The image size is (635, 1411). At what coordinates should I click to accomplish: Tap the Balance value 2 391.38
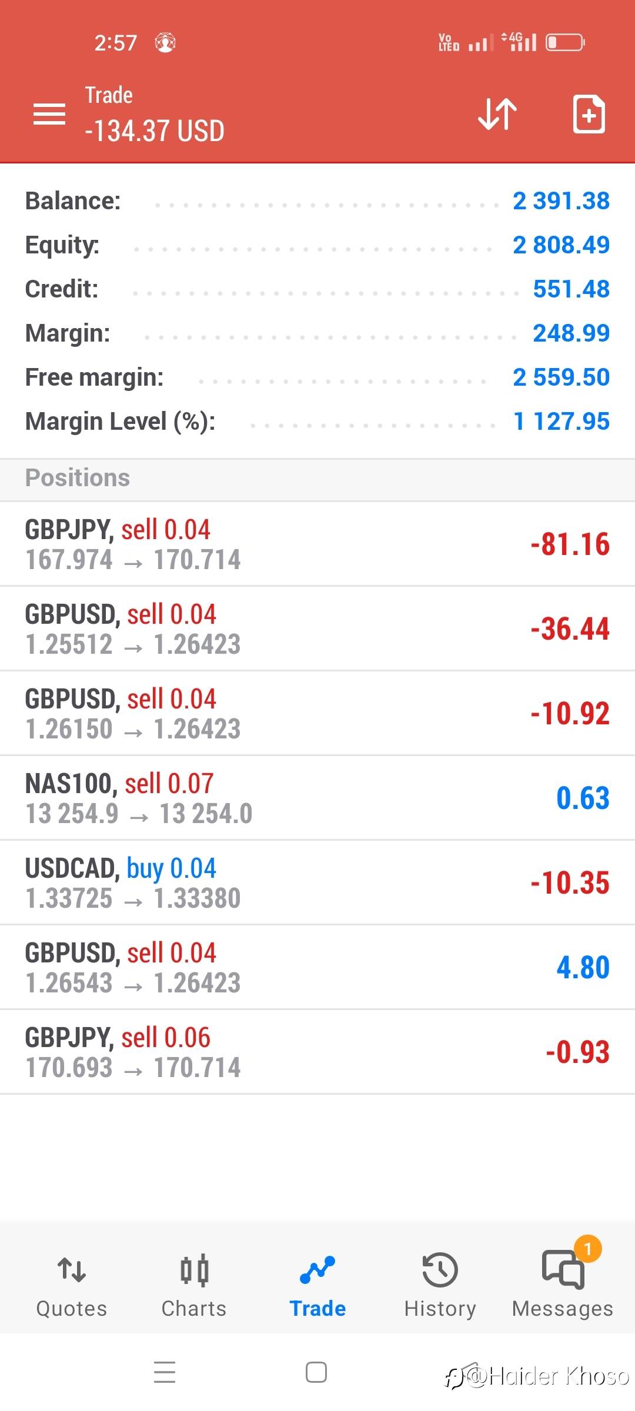coord(561,201)
